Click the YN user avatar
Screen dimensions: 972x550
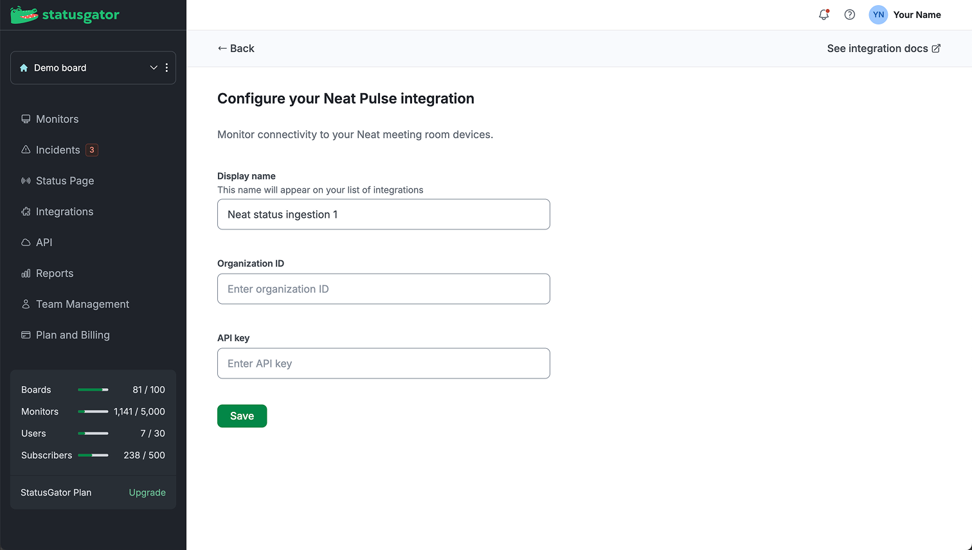click(x=878, y=15)
